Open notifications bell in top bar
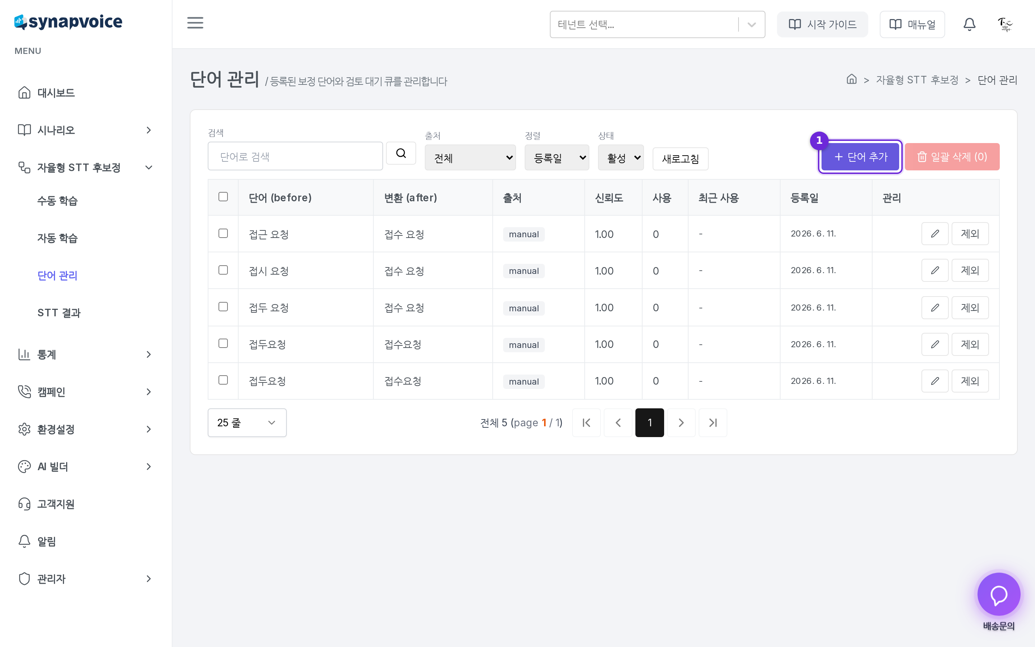 969,24
